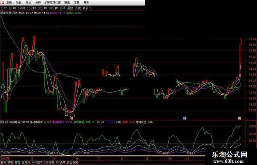Image resolution: width=257 pixels, height=165 pixels.
Task: Click the 绝地反击: 0.00 value
Action: pos(144,122)
